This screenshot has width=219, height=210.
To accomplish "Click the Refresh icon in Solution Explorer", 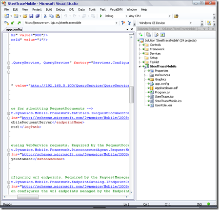I will click(162, 35).
